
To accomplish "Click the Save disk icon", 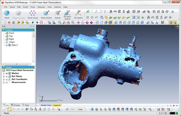I will tap(14, 23).
